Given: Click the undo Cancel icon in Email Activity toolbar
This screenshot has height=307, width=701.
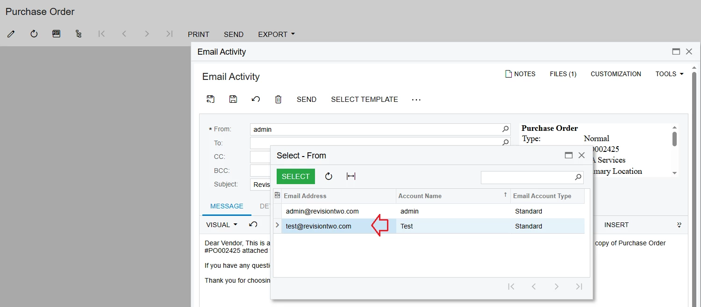Looking at the screenshot, I should tap(256, 99).
